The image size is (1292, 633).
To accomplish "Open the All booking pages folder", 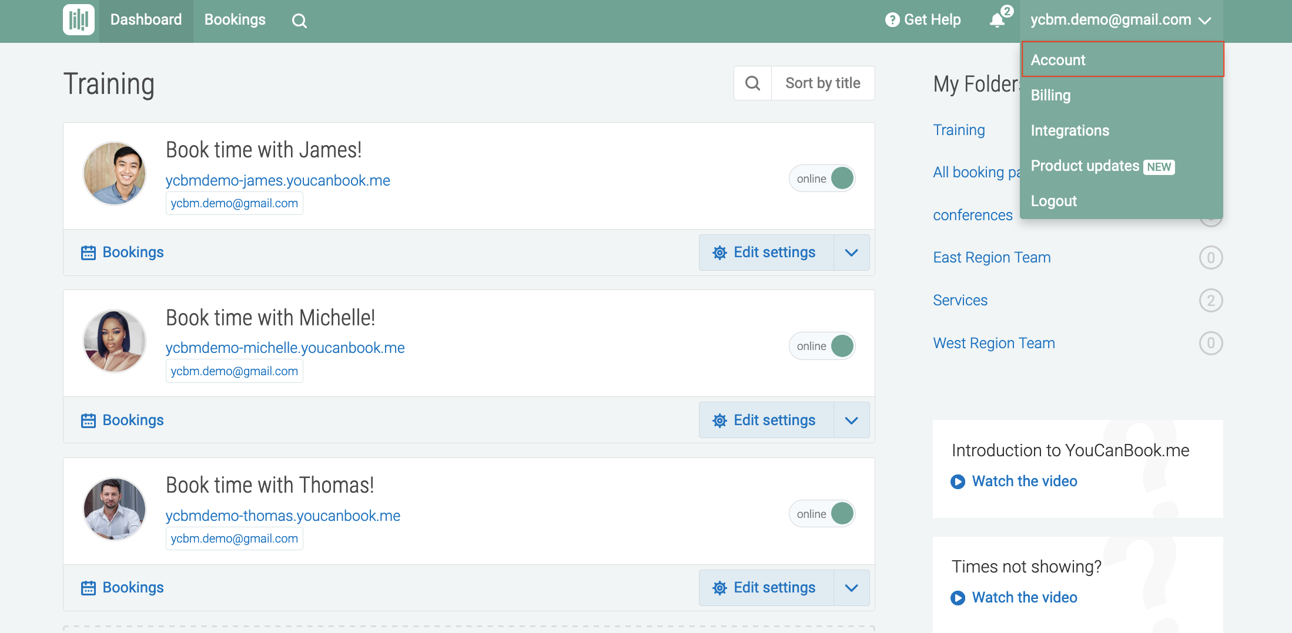I will (976, 172).
